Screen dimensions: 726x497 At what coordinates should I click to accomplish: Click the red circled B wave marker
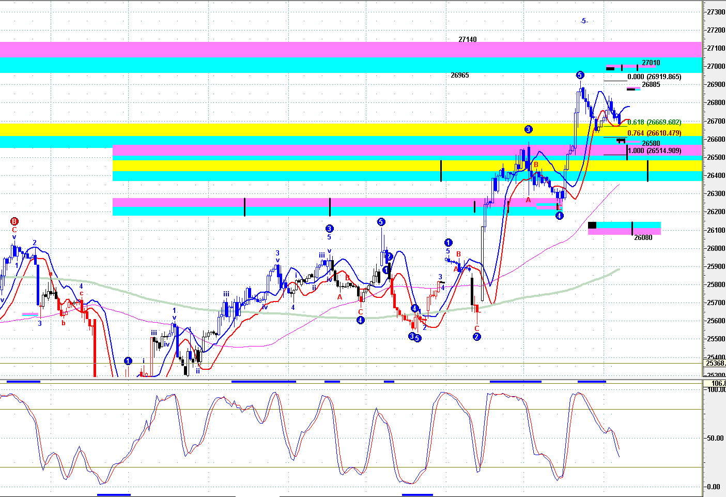tap(14, 221)
